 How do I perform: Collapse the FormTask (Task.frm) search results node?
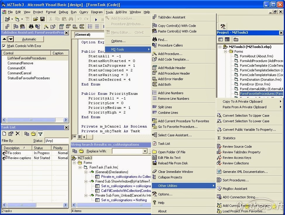point(80,167)
